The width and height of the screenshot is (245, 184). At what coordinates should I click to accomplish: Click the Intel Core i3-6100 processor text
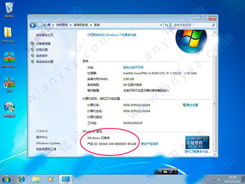tap(160, 73)
